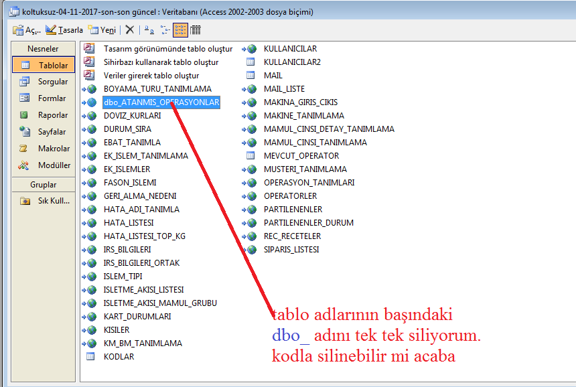576x387 pixels.
Task: Select Modüller icon in the sidebar
Action: 25,165
